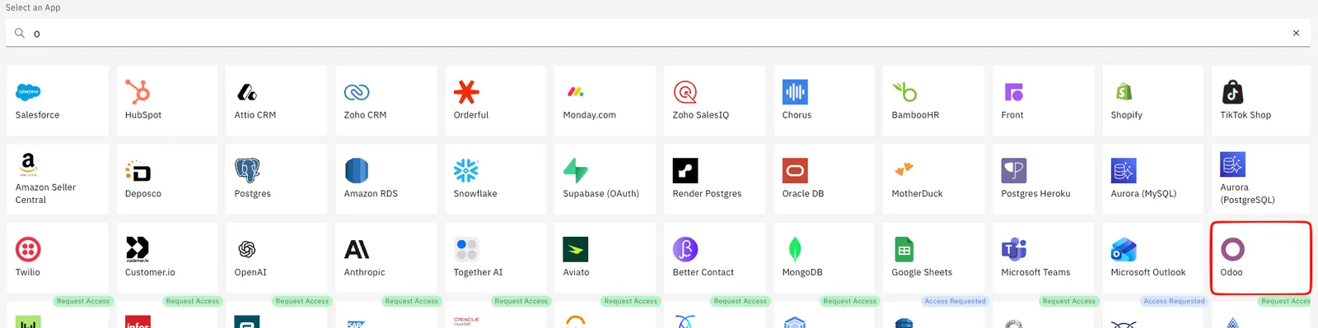Choose the Deposco app
The height and width of the screenshot is (328, 1318).
pyautogui.click(x=167, y=179)
